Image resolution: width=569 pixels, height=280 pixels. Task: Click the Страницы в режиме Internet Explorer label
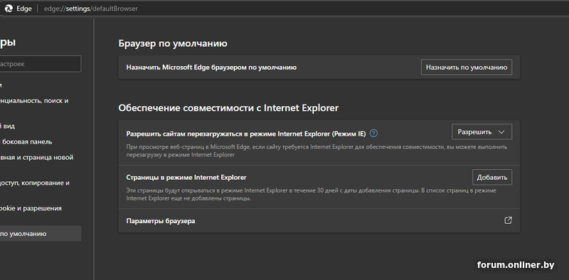(x=186, y=178)
